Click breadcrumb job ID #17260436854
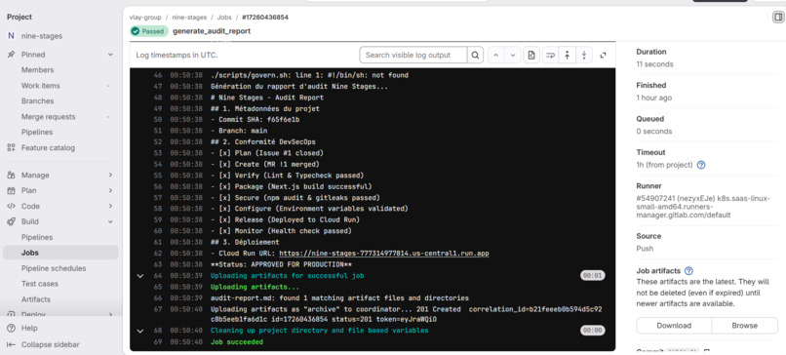Viewport: 786px width, 355px height. point(265,17)
